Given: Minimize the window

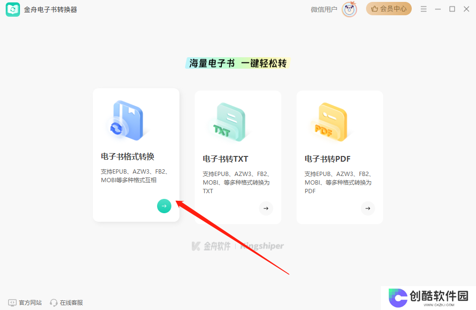Looking at the screenshot, I should click(x=438, y=9).
